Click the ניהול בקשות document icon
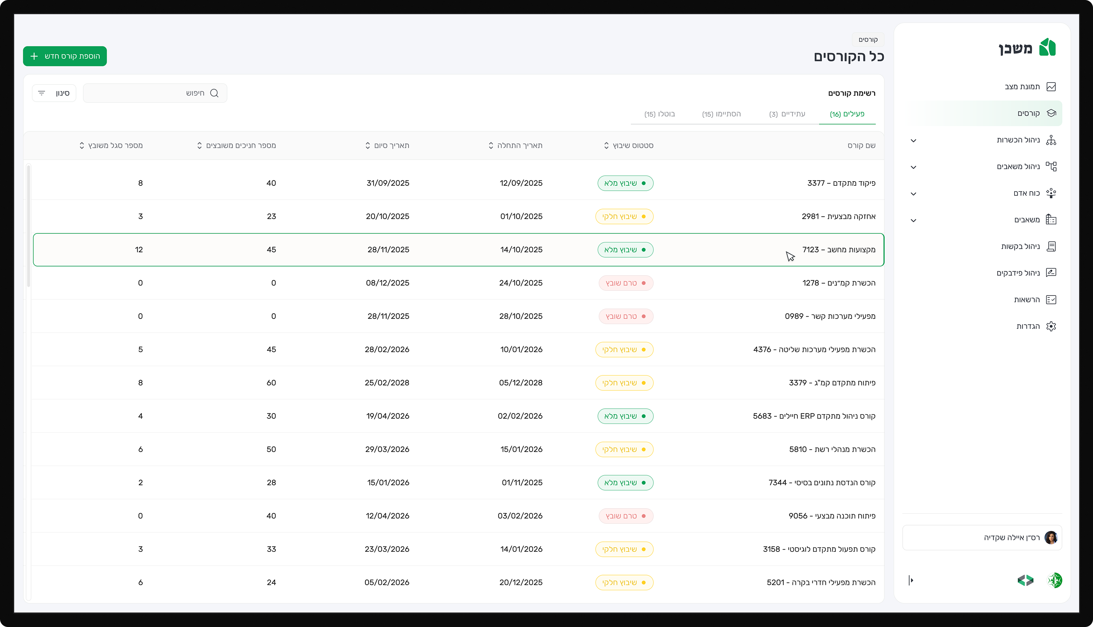This screenshot has height=627, width=1093. click(x=1051, y=246)
